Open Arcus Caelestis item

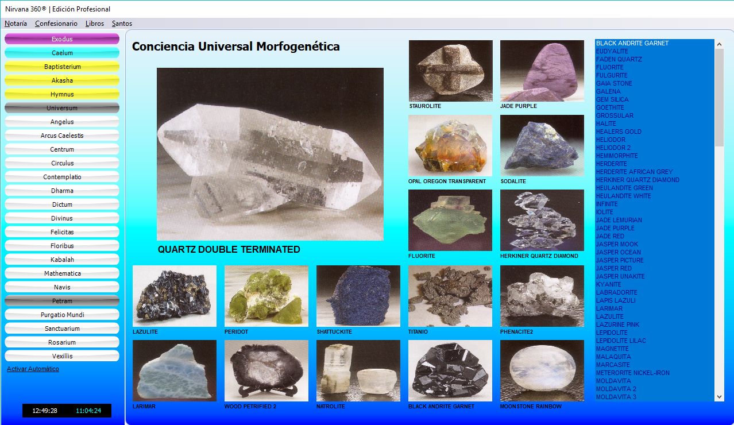tap(62, 136)
